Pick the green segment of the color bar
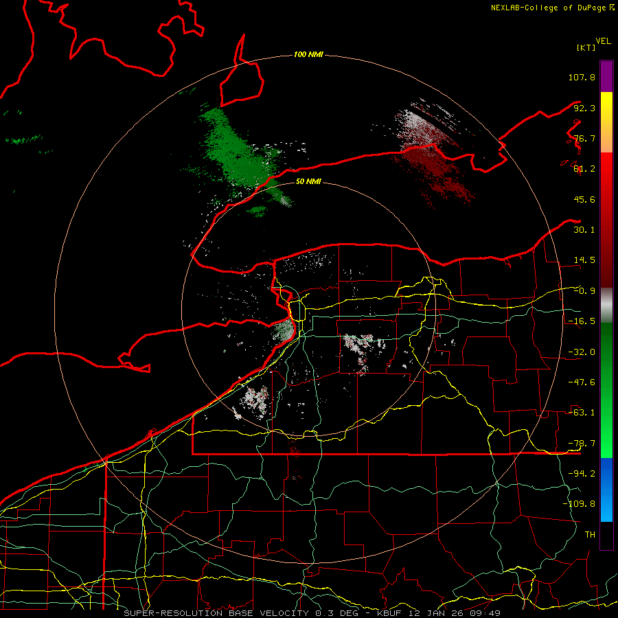 click(606, 390)
